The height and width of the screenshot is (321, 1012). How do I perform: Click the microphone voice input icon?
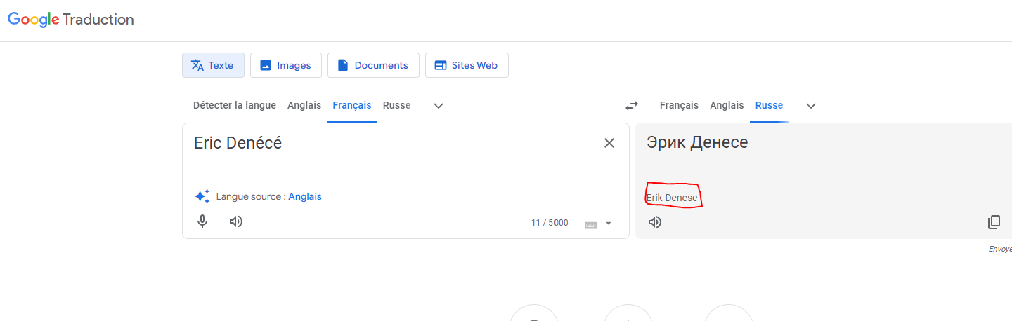(202, 221)
